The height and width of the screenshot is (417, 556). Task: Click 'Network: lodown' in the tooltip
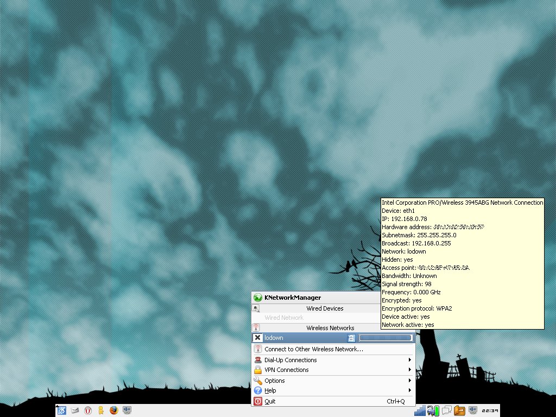[403, 251]
